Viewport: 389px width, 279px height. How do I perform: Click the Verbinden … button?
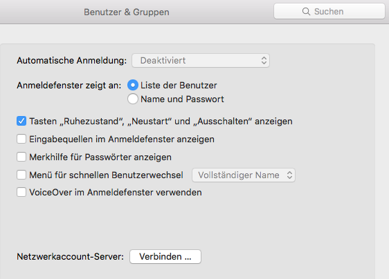pyautogui.click(x=165, y=256)
